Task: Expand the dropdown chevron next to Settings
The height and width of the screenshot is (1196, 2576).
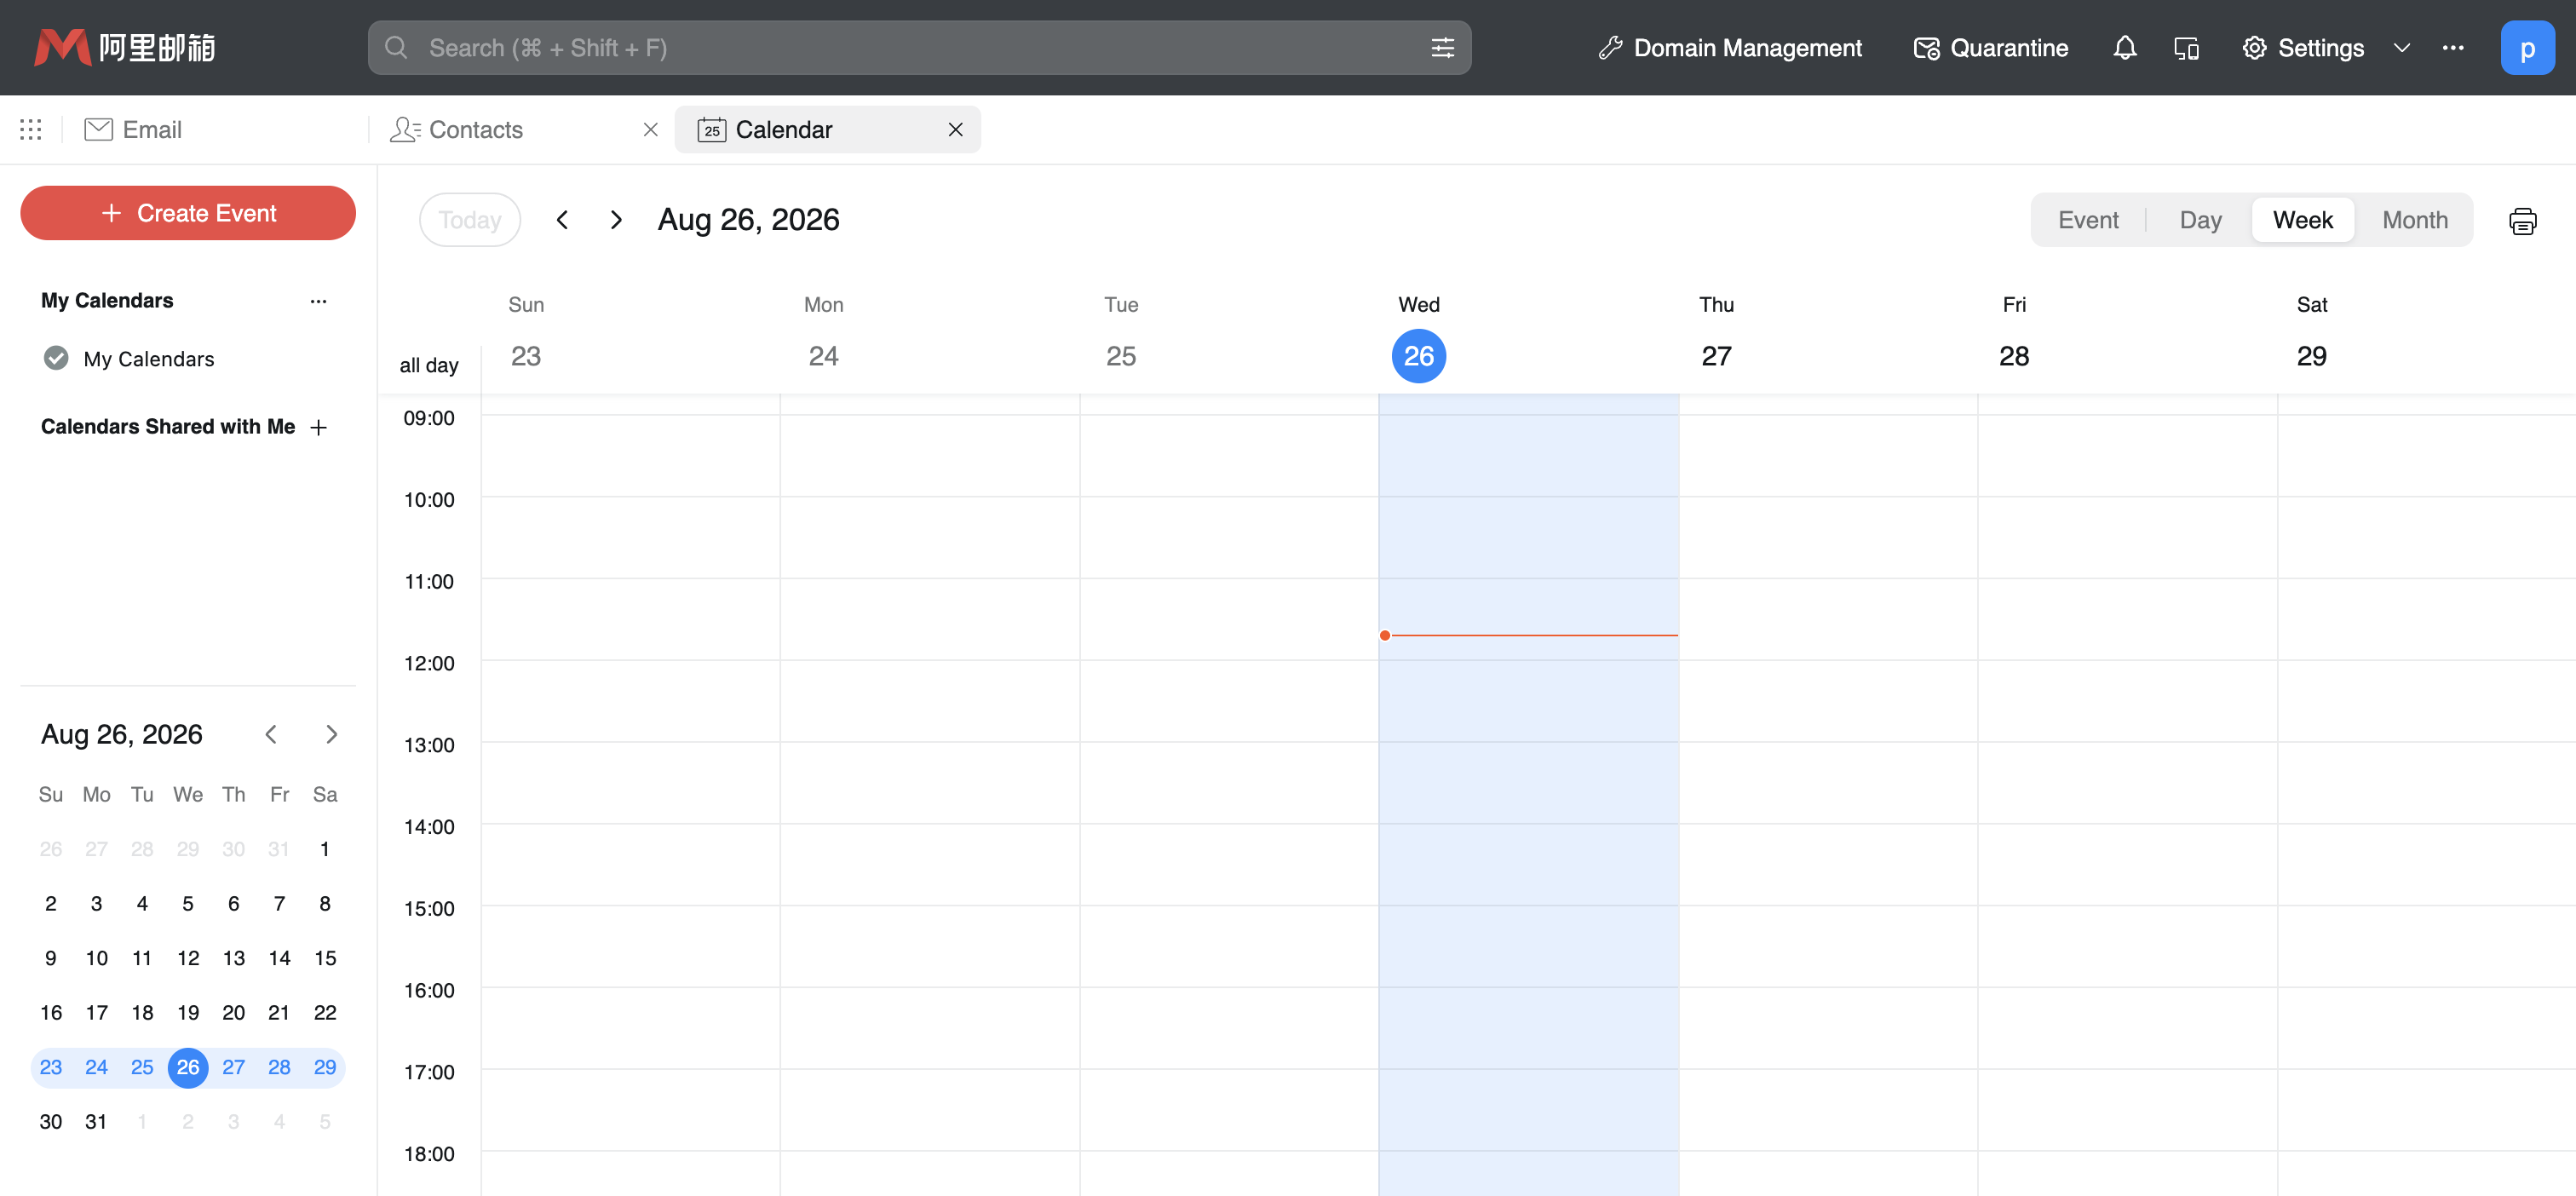Action: point(2401,48)
